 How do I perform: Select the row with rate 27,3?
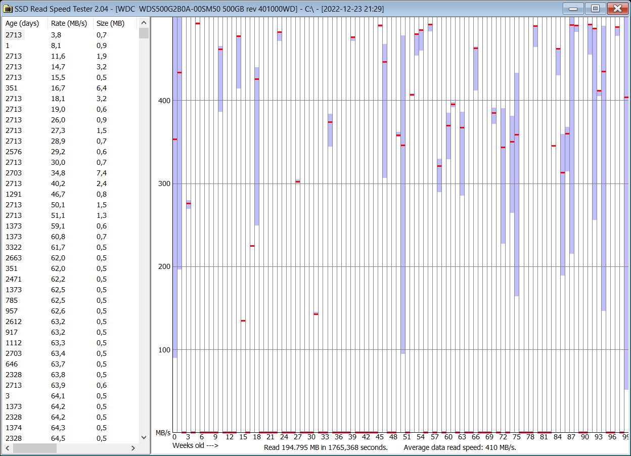(x=71, y=130)
